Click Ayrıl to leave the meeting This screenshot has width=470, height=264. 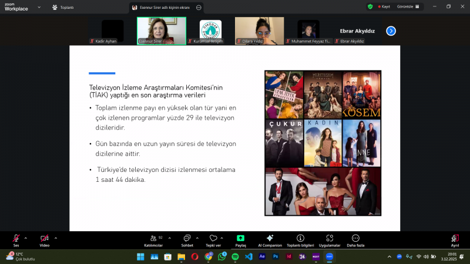click(x=455, y=239)
